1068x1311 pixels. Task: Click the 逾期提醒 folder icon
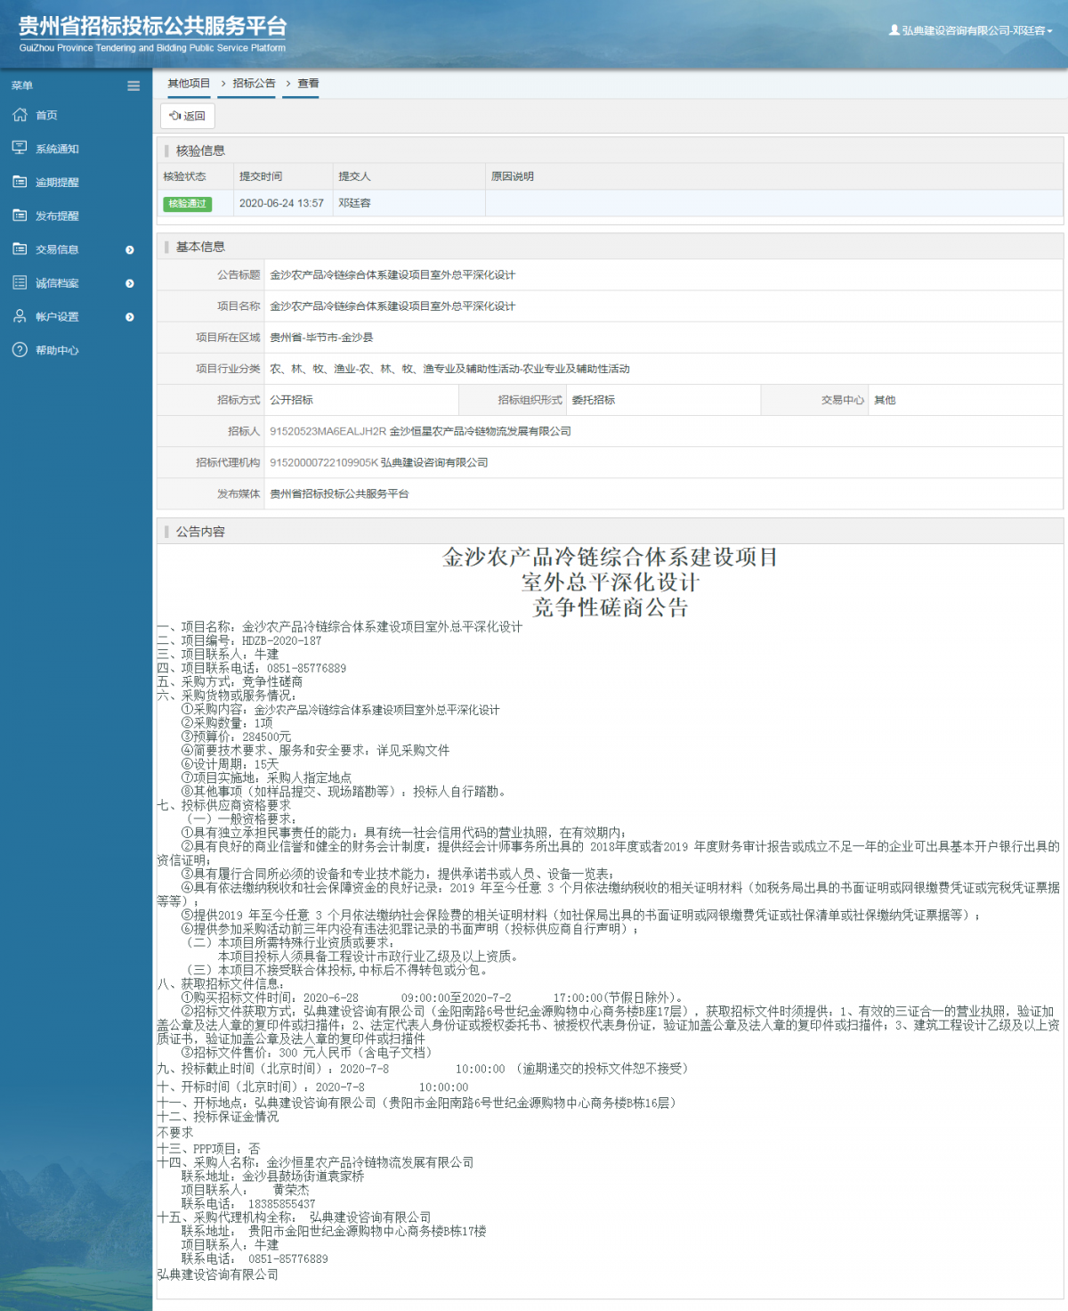click(20, 182)
